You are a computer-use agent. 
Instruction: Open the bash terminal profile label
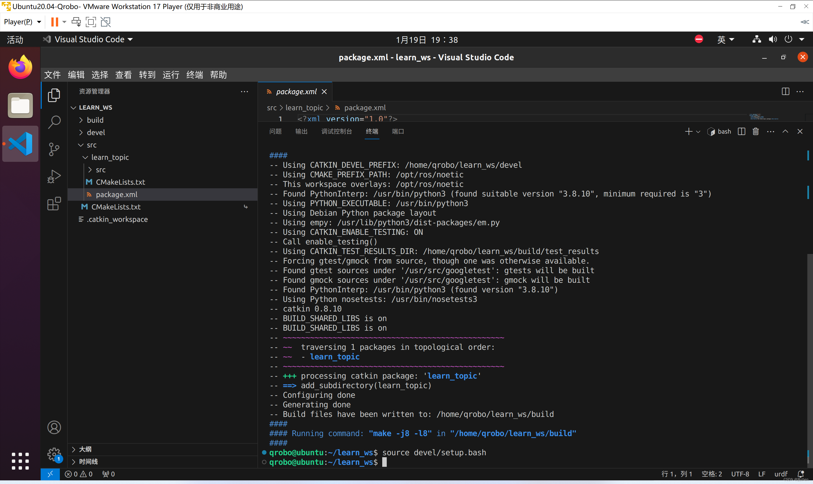click(x=719, y=131)
